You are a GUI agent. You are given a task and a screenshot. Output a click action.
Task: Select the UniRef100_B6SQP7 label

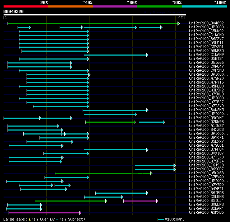click(x=206, y=169)
